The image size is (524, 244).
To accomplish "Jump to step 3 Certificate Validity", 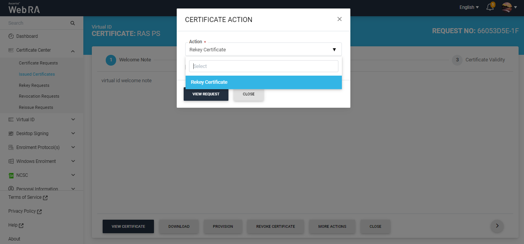I will [478, 60].
